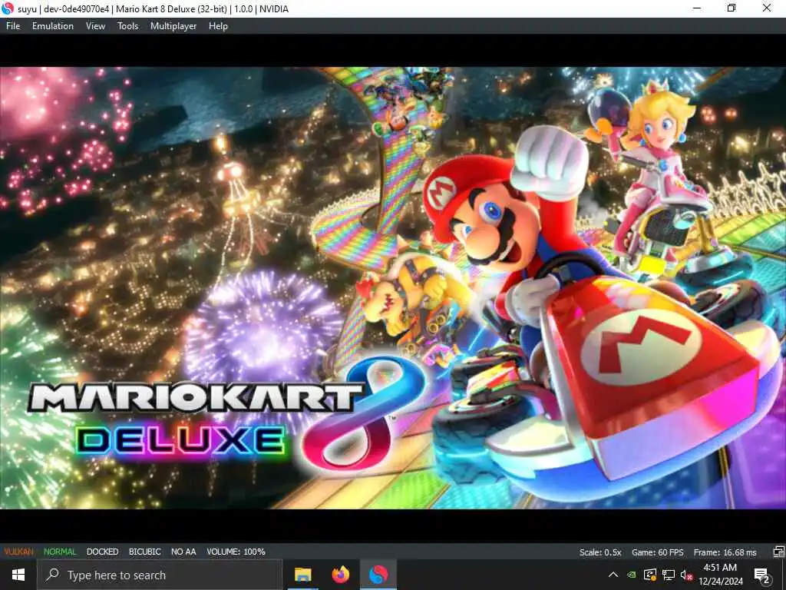Click the NVIDIA tray icon
The image size is (786, 590).
tap(632, 575)
